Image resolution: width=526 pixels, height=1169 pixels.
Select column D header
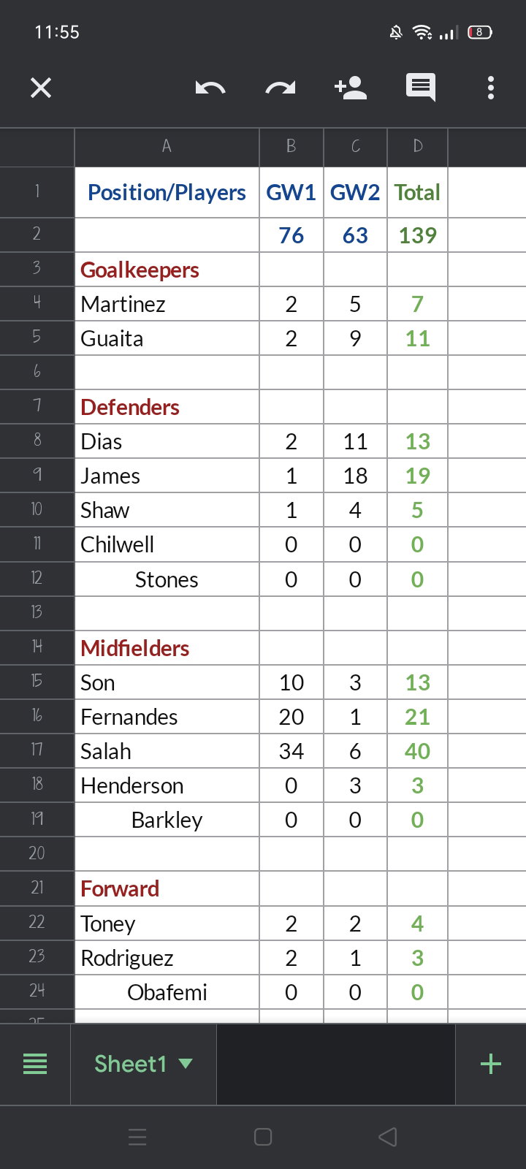(418, 147)
